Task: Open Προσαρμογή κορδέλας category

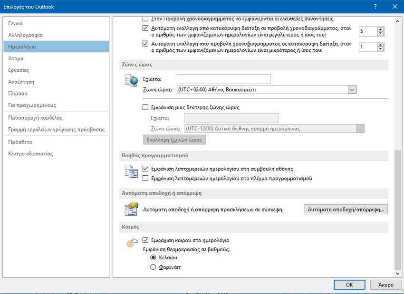Action: point(57,118)
